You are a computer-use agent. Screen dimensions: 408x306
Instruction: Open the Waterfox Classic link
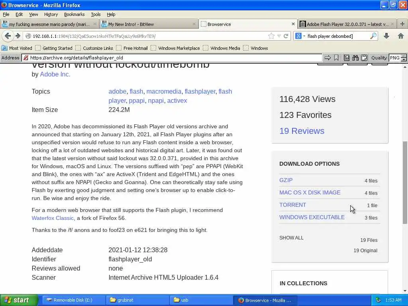[x=53, y=218]
